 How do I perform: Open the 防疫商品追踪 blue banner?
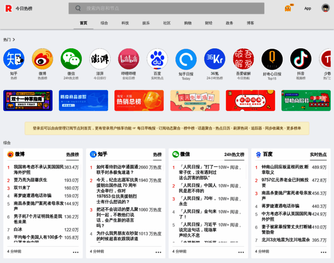[83, 100]
